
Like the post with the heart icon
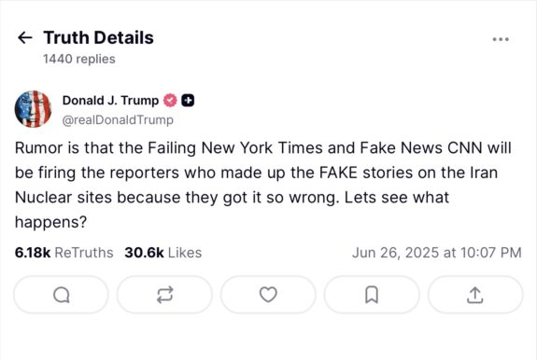coord(268,295)
